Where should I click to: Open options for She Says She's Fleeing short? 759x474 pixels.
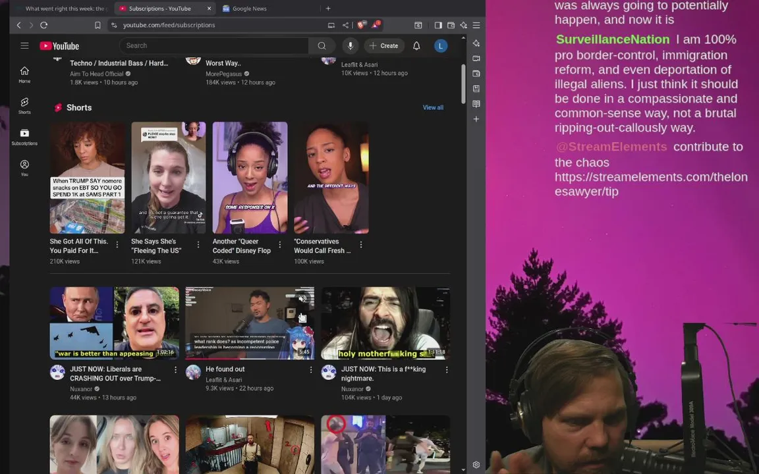(x=198, y=245)
